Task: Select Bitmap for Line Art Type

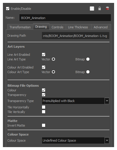Action: click(x=88, y=59)
